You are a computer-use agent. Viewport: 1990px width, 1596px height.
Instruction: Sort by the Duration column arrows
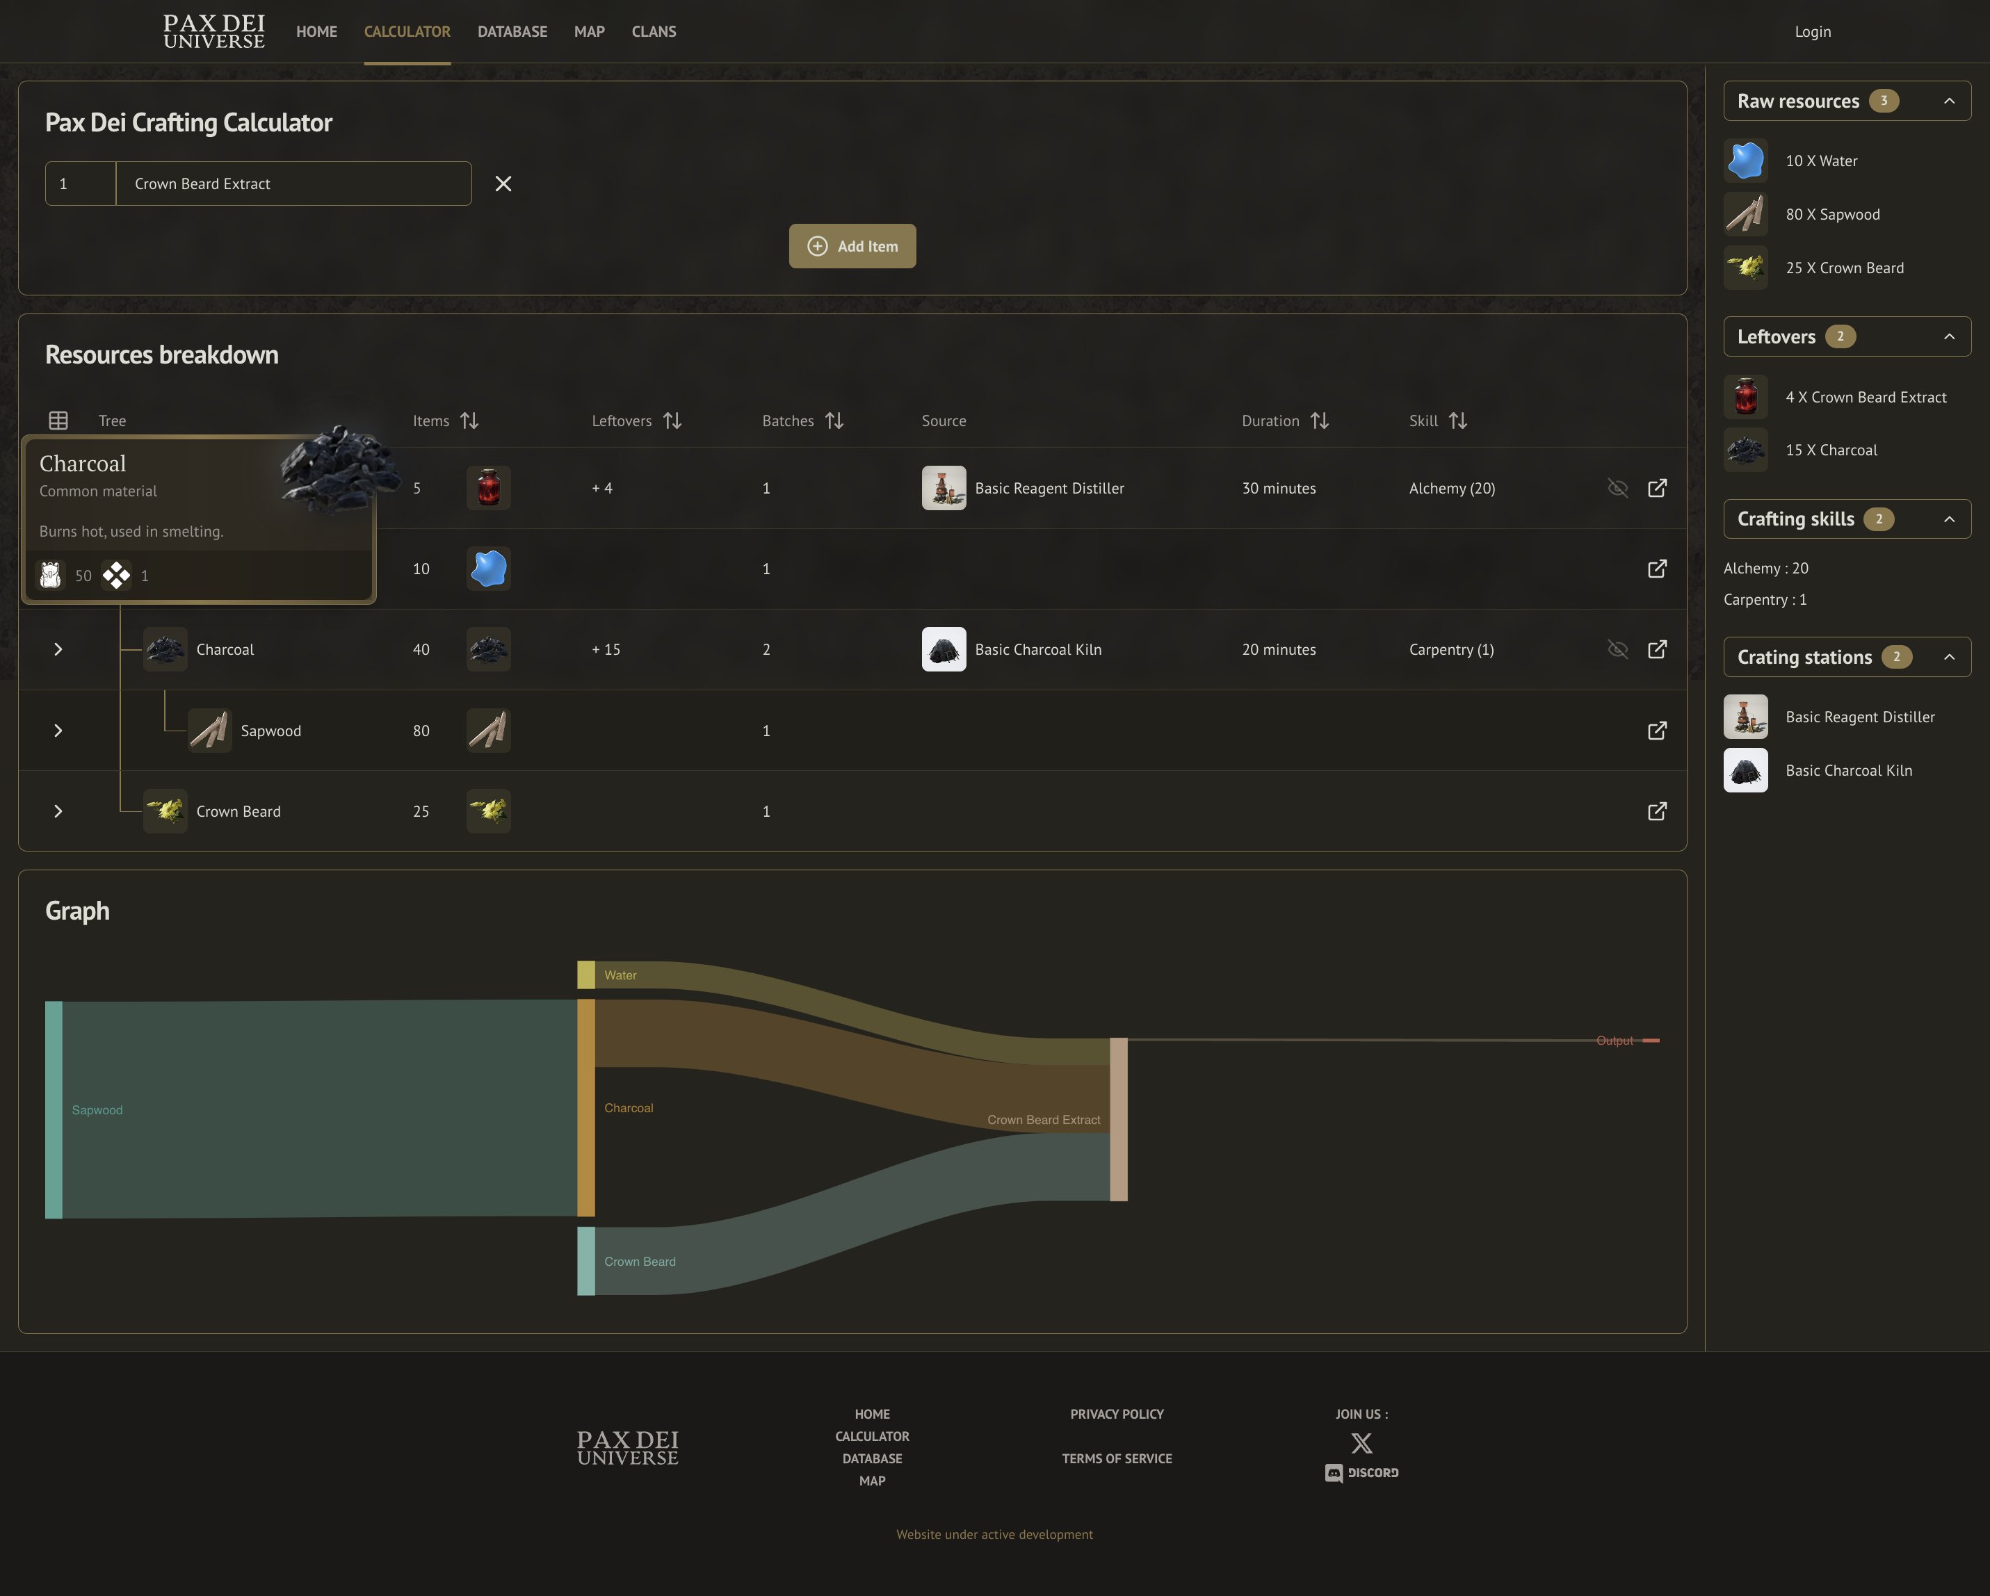tap(1319, 421)
